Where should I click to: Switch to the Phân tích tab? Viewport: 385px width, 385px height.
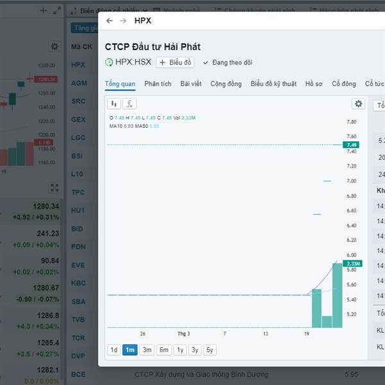click(x=158, y=83)
